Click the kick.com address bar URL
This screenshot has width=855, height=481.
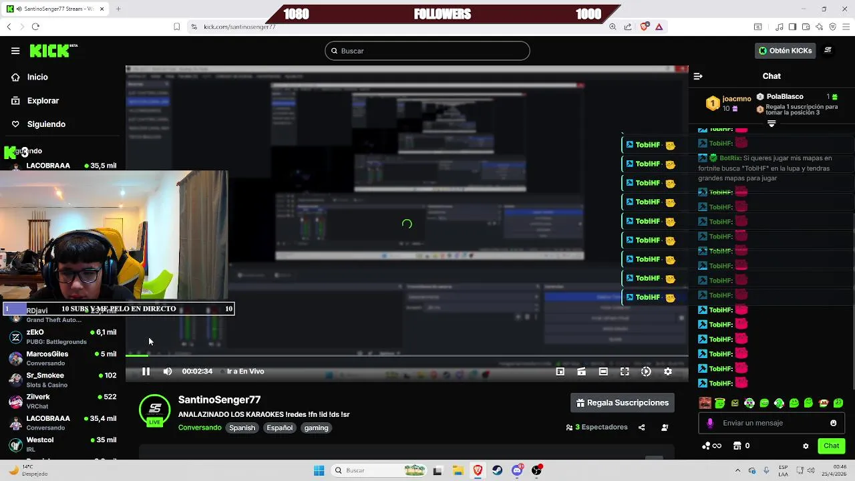click(240, 27)
